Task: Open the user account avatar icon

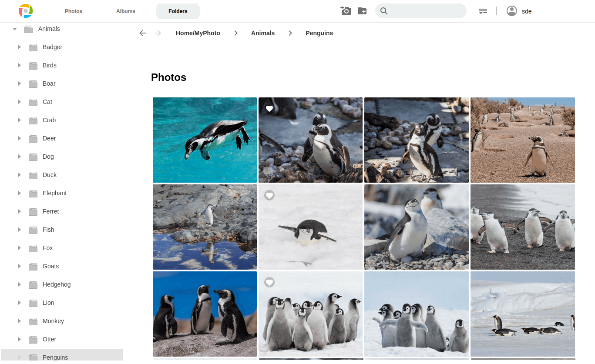Action: click(x=512, y=11)
